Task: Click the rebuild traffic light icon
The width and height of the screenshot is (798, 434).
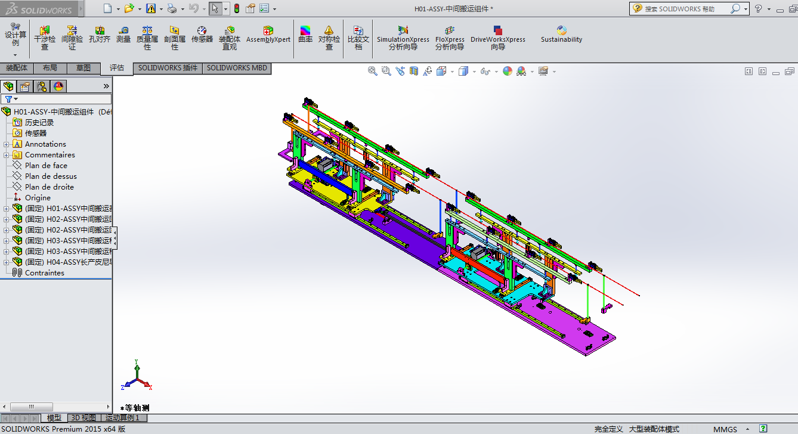Action: click(x=236, y=8)
